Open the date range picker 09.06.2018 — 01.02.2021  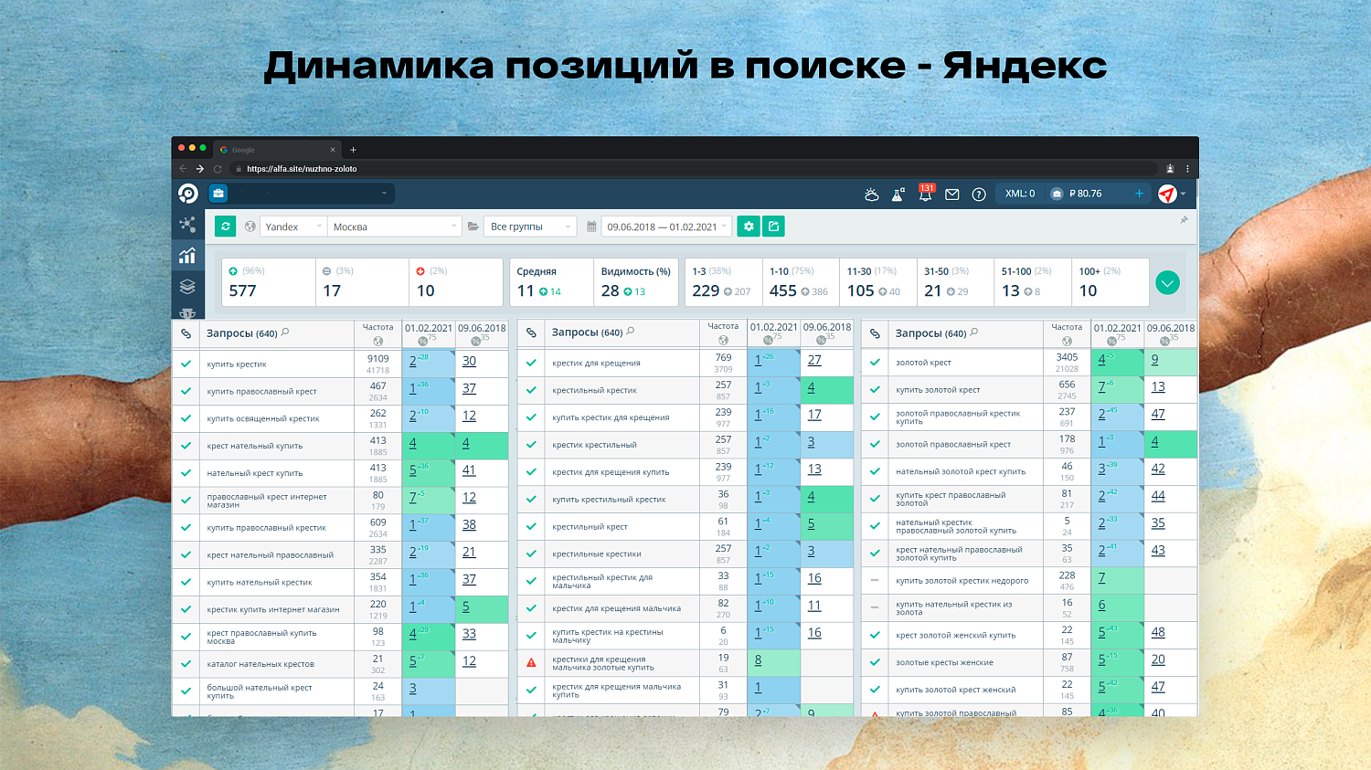pyautogui.click(x=664, y=226)
